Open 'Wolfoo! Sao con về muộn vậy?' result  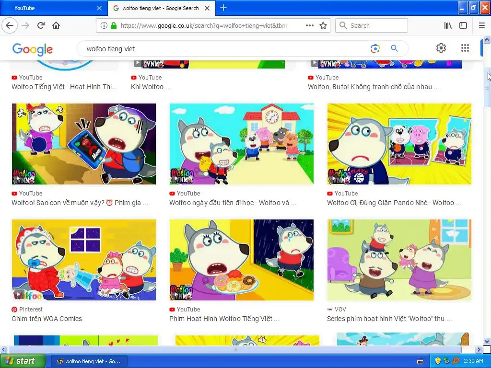(x=80, y=203)
